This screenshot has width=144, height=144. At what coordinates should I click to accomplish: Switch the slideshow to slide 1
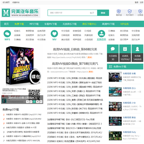click(x=27, y=102)
